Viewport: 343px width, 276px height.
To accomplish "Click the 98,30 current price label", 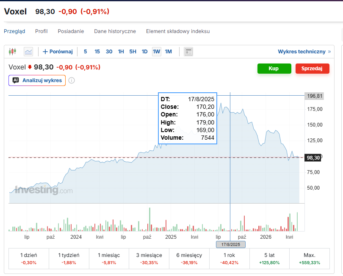I will click(x=313, y=157).
